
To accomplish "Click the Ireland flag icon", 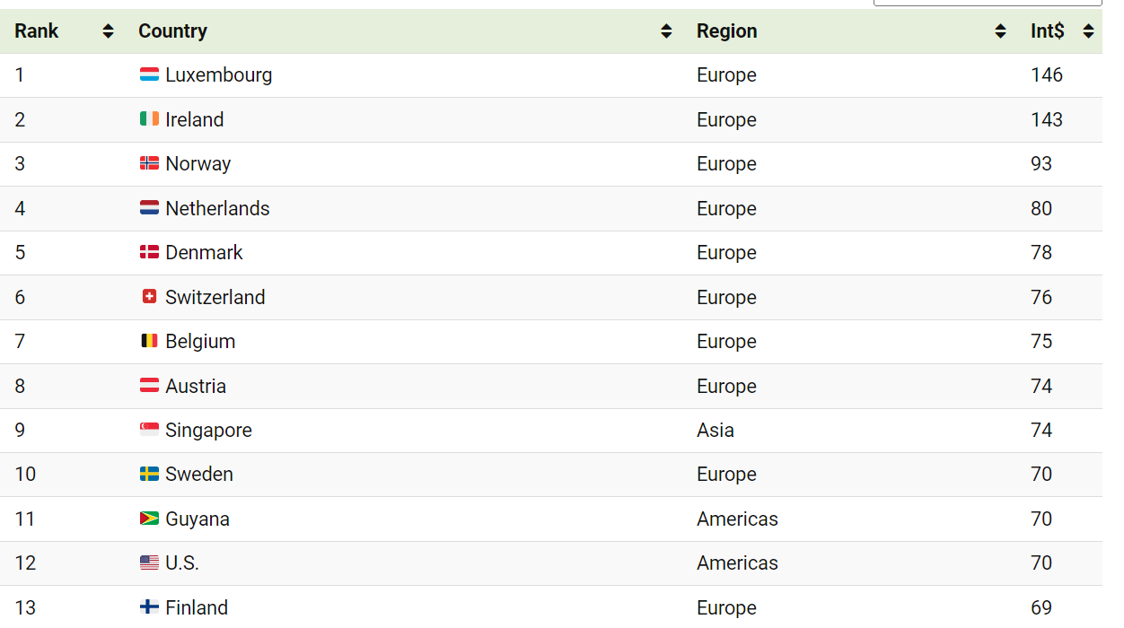I will [x=149, y=119].
